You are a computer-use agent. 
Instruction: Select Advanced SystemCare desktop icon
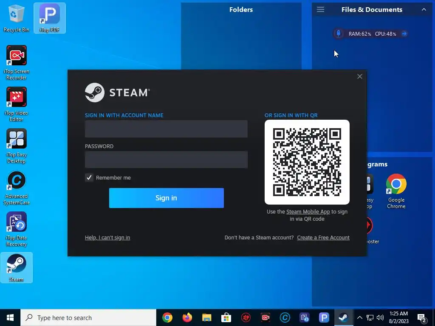coord(17,187)
